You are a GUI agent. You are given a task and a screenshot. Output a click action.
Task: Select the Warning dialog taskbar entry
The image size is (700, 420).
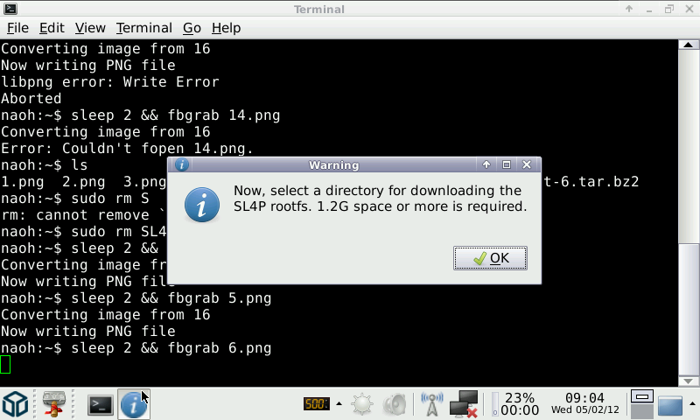tap(133, 404)
